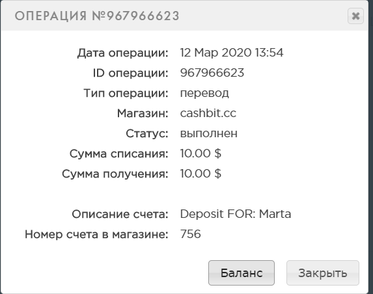Click the operation type value перевод
Screen dimensions: 373x294
(x=204, y=93)
